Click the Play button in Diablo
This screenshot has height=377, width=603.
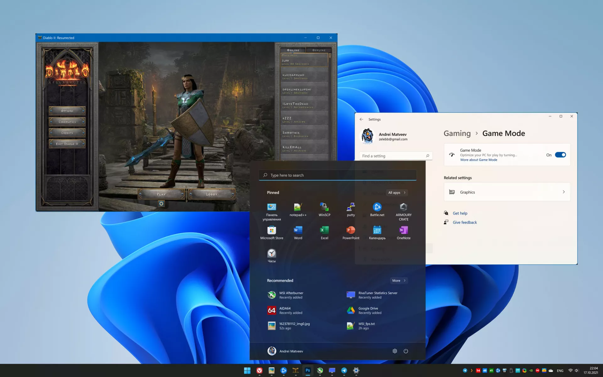pyautogui.click(x=161, y=194)
